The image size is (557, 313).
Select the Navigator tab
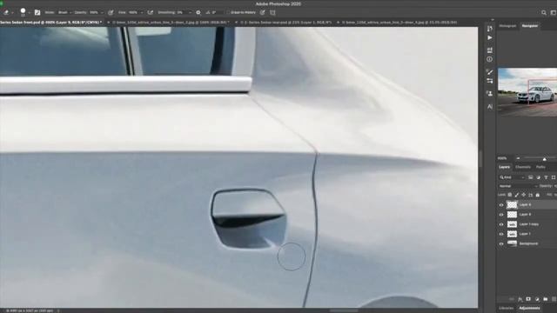530,26
